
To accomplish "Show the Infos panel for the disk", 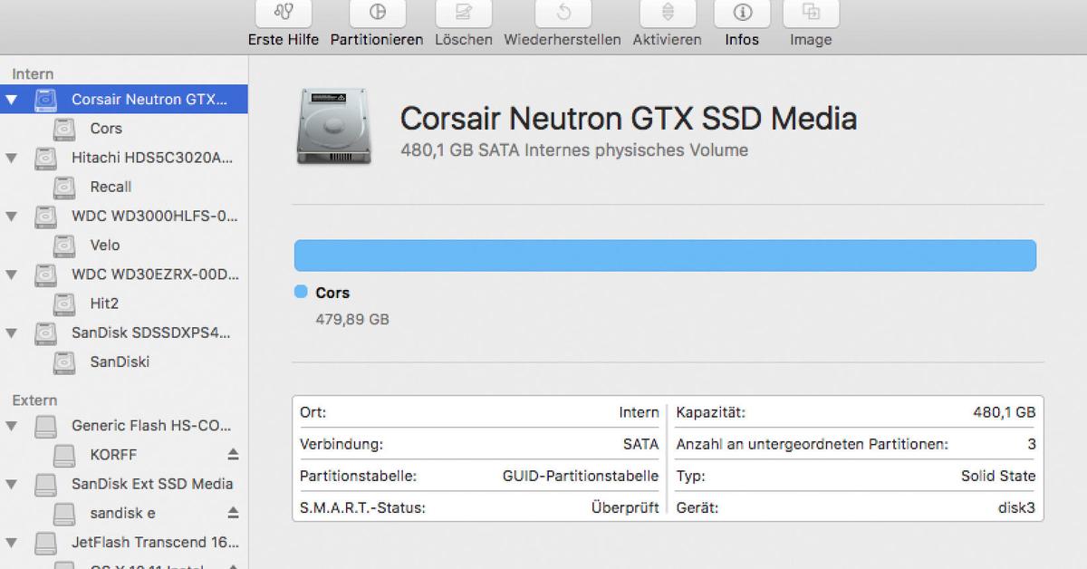I will [x=743, y=13].
